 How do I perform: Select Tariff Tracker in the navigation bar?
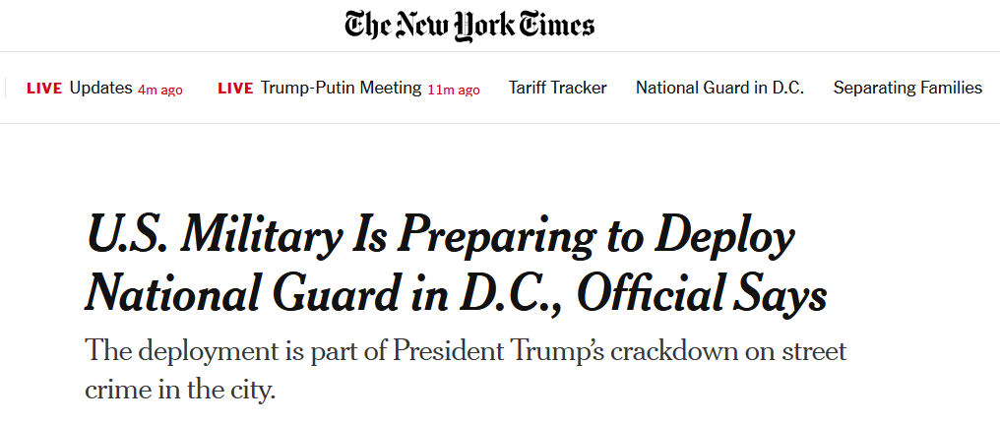tap(557, 88)
